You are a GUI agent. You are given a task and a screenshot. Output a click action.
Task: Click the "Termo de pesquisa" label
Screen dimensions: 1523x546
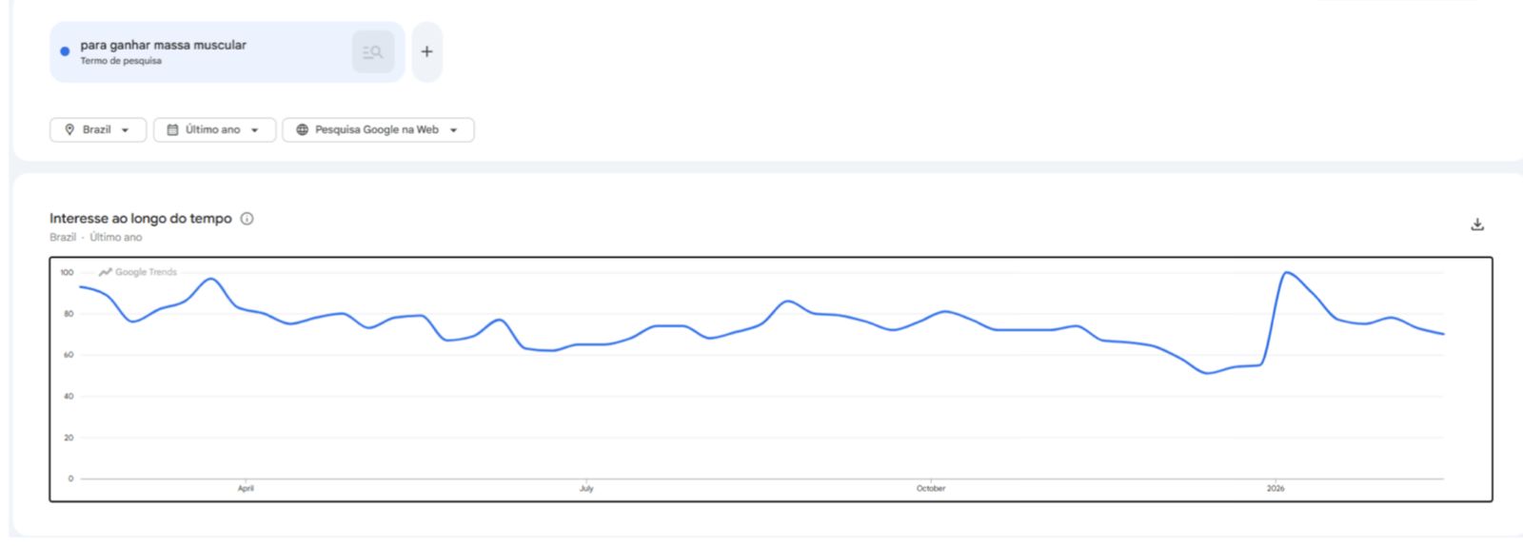tap(121, 61)
